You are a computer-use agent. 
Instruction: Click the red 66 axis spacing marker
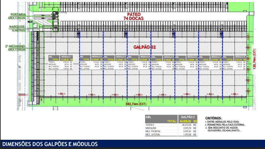61,94
